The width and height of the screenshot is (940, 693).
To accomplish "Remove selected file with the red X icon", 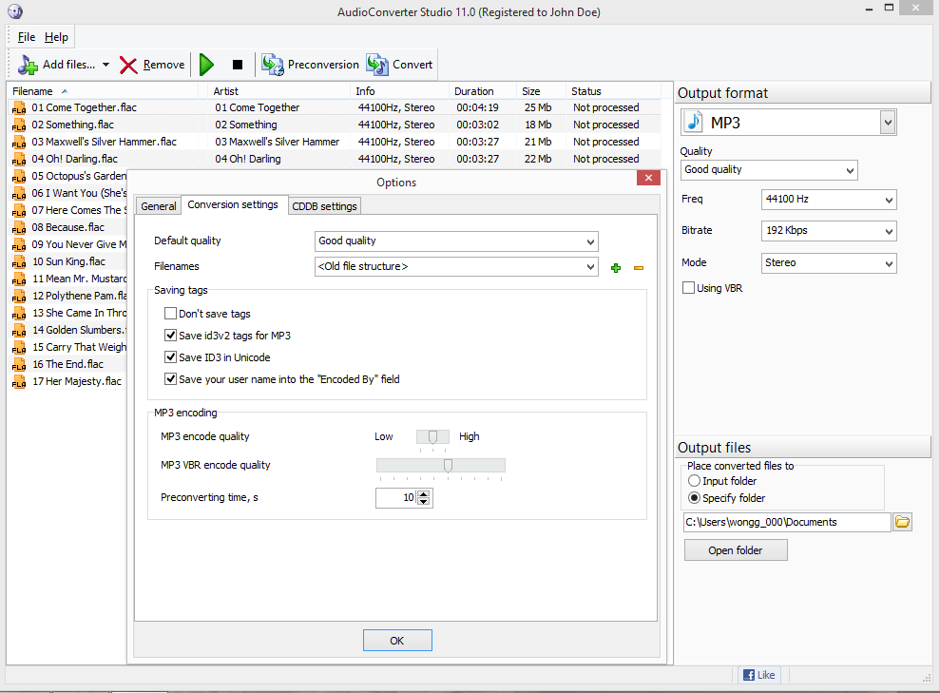I will tap(129, 65).
